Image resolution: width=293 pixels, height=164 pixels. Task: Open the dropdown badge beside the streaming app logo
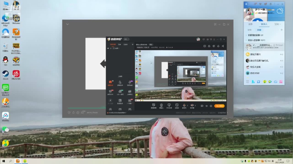coord(126,39)
